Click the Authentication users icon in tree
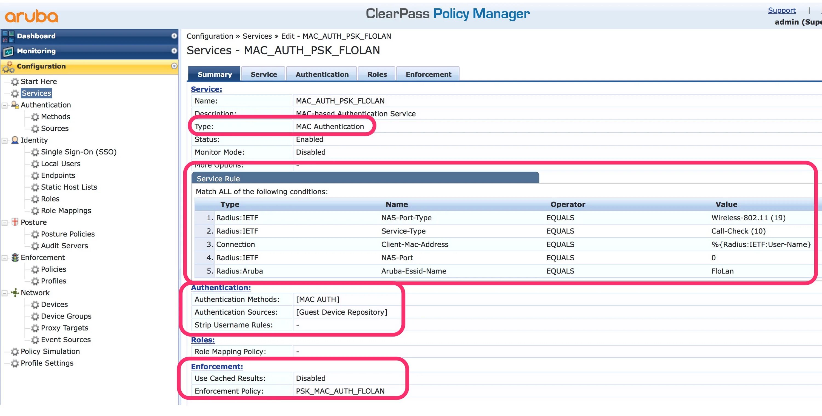The height and width of the screenshot is (416, 822). point(15,105)
